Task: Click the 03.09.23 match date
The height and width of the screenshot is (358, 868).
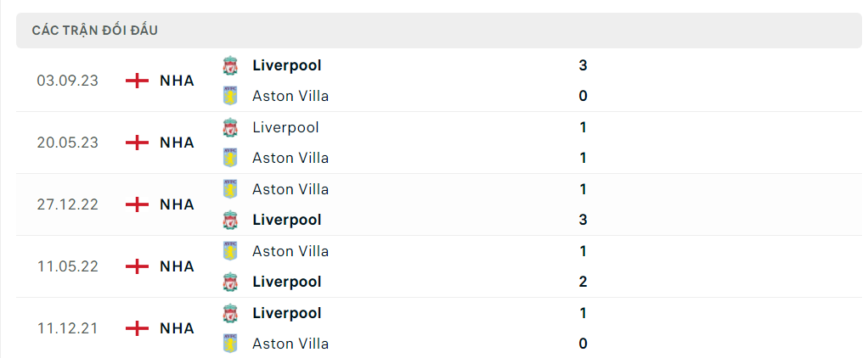Action: 67,81
